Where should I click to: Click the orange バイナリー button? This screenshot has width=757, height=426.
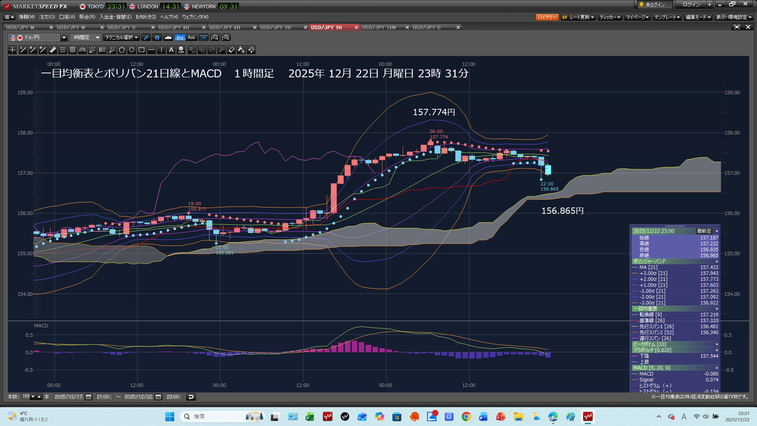[x=546, y=17]
